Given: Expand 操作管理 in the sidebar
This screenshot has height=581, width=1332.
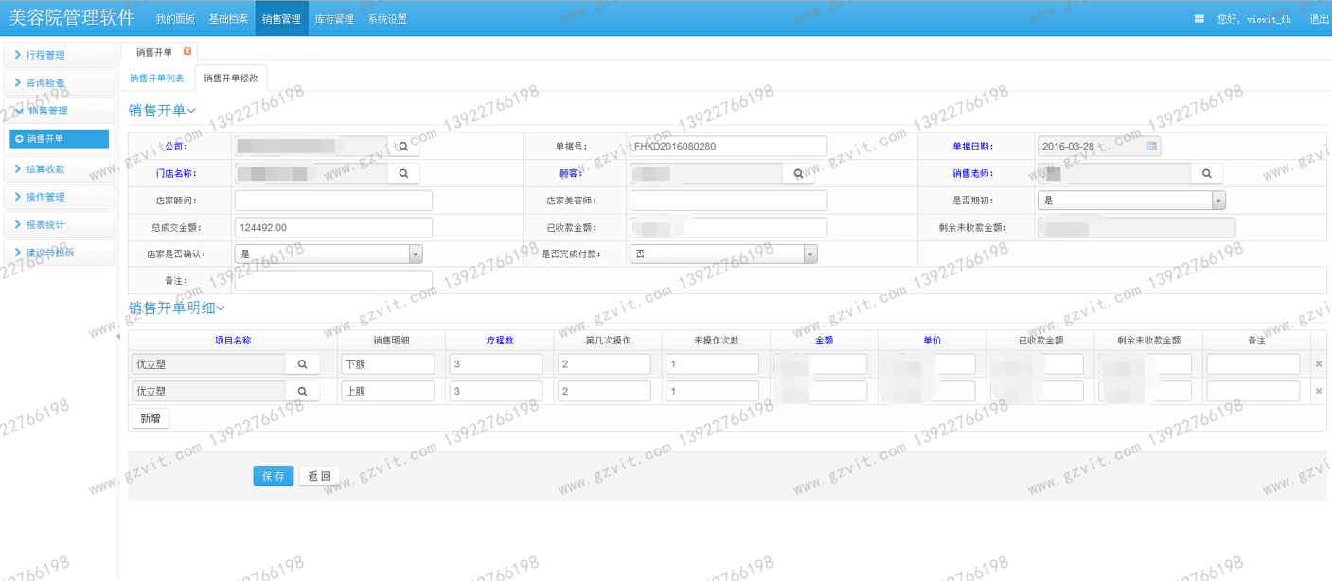Looking at the screenshot, I should 59,197.
